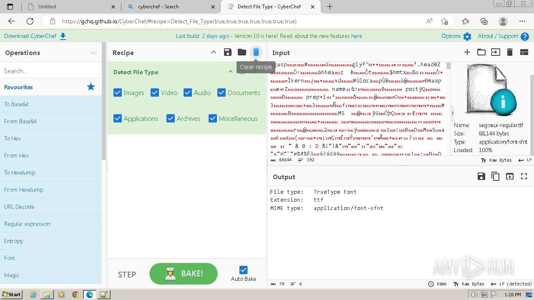534x300 pixels.
Task: Add this page to browser favorites
Action: [x=444, y=21]
